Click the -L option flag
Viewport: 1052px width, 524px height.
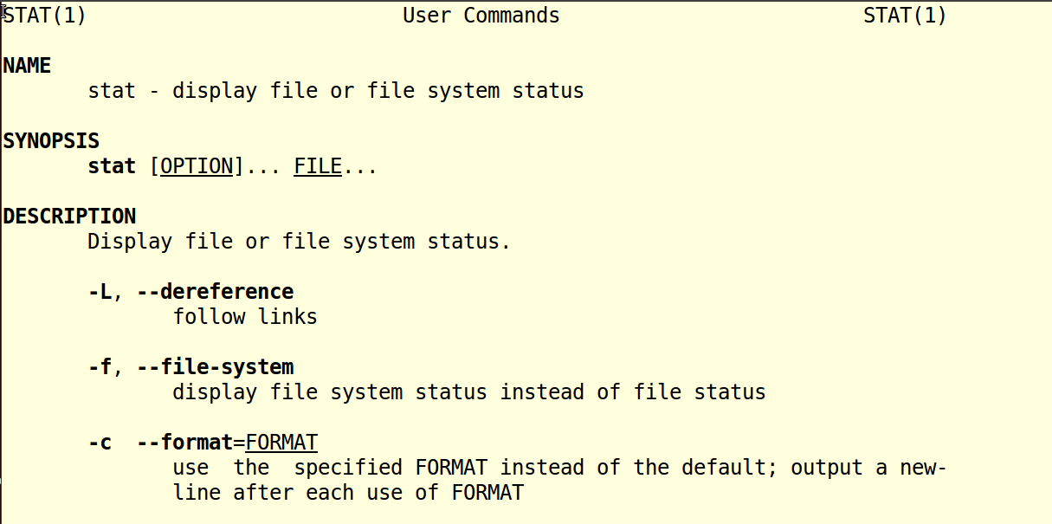[100, 292]
